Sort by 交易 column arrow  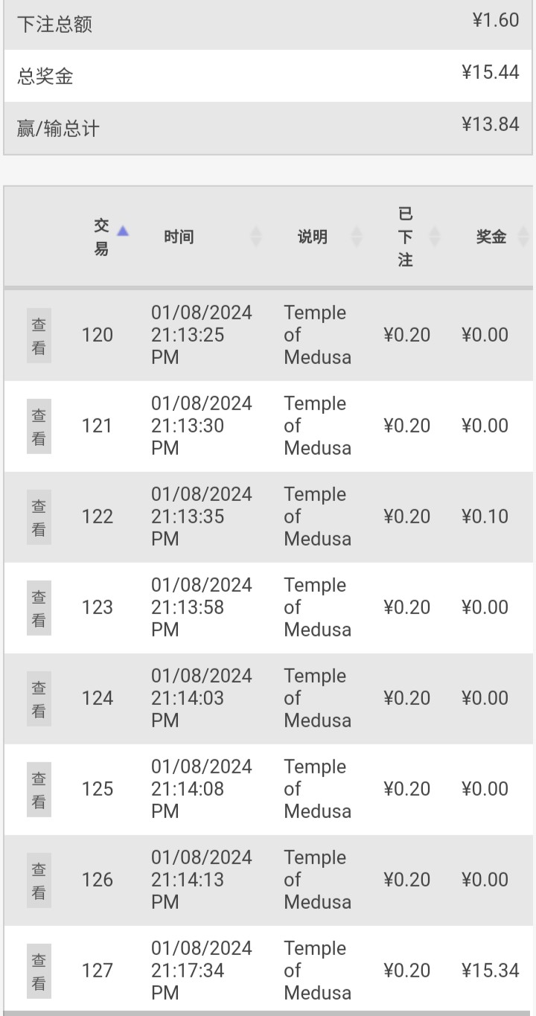point(123,231)
